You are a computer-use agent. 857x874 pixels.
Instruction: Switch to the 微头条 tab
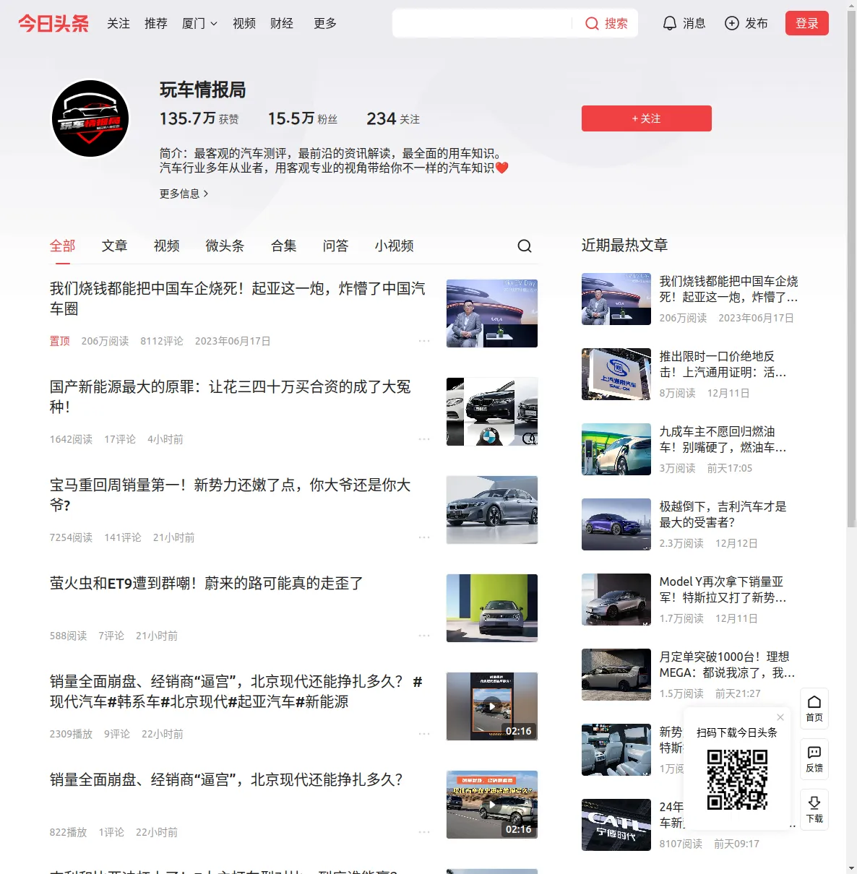coord(225,246)
